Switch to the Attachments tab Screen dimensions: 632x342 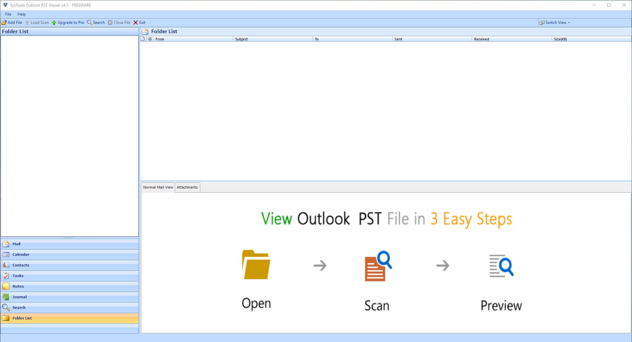tap(187, 187)
